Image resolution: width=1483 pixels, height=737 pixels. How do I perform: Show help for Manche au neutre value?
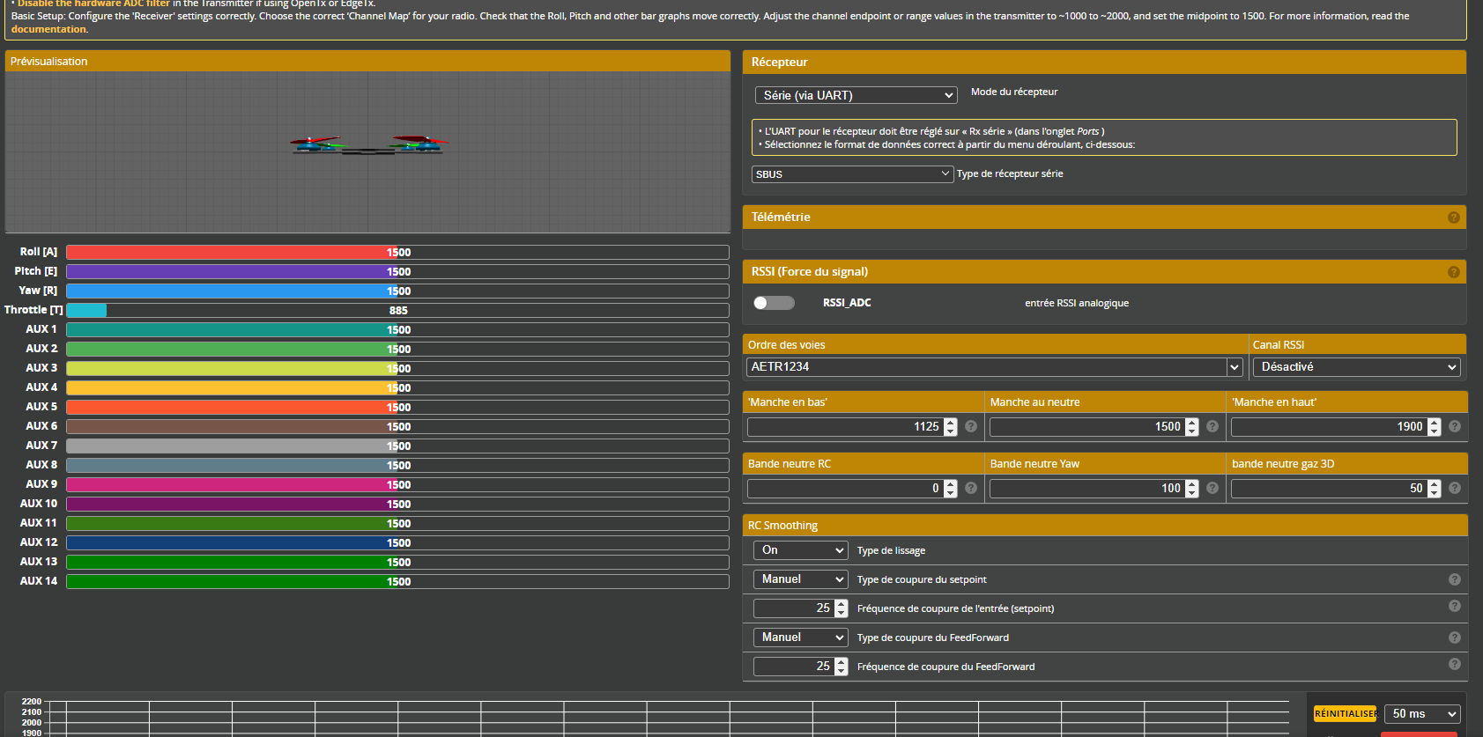(x=1212, y=426)
